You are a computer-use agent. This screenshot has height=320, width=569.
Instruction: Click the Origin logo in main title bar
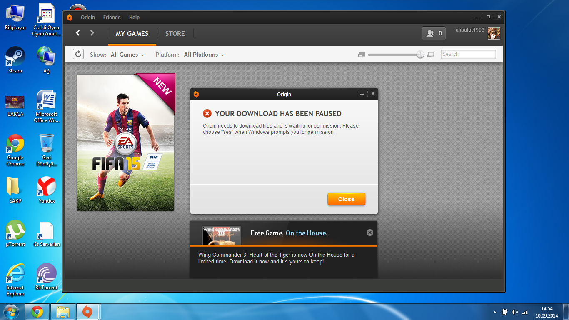click(x=70, y=17)
